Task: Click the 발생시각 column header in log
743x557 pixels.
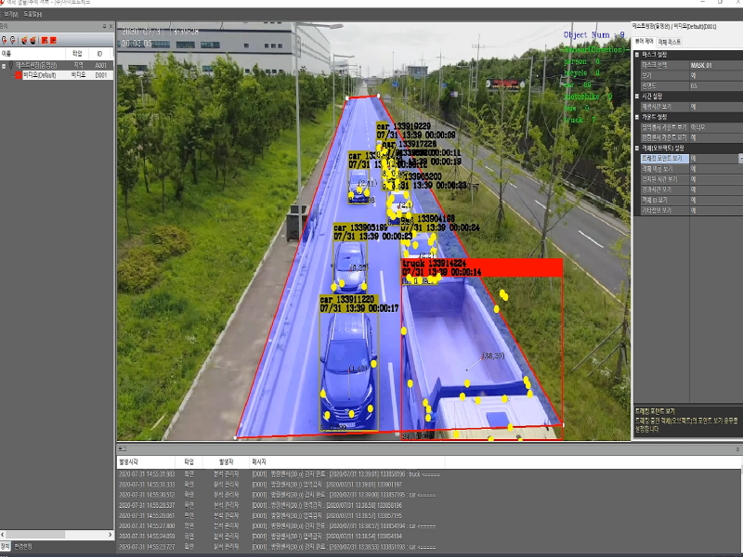Action: pos(129,460)
